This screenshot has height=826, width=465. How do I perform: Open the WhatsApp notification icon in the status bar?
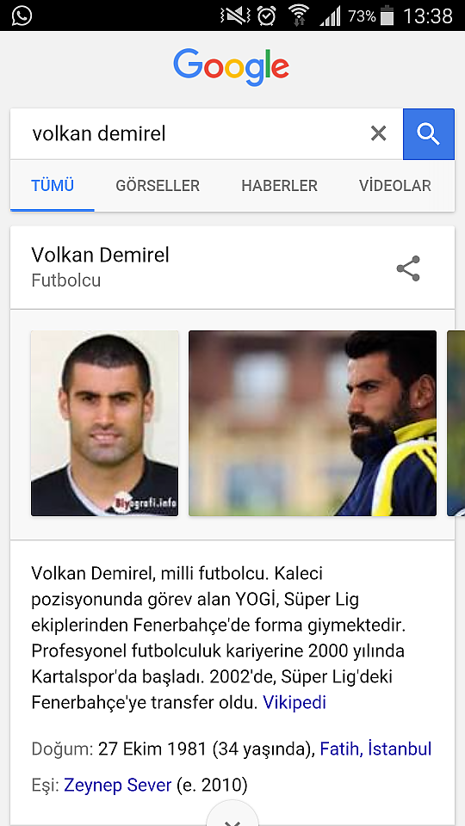point(22,15)
